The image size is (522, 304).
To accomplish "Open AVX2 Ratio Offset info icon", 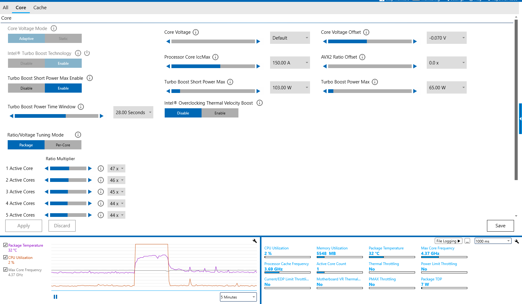I will coord(362,57).
